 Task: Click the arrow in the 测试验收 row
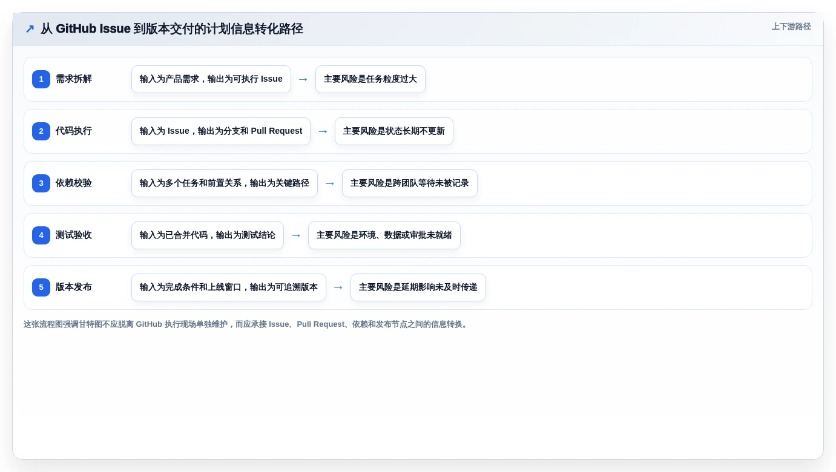[x=296, y=235]
